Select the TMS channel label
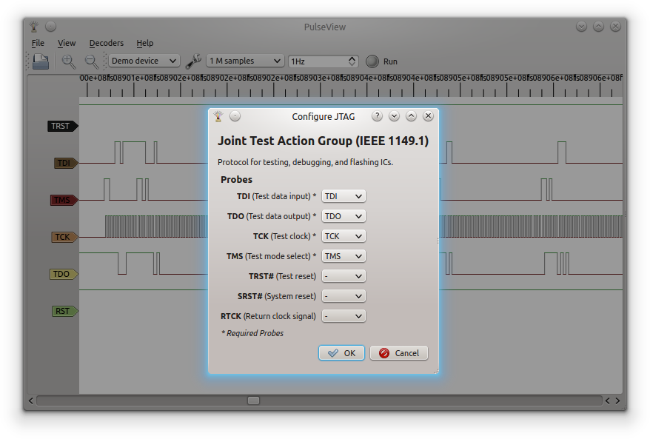 coord(63,200)
